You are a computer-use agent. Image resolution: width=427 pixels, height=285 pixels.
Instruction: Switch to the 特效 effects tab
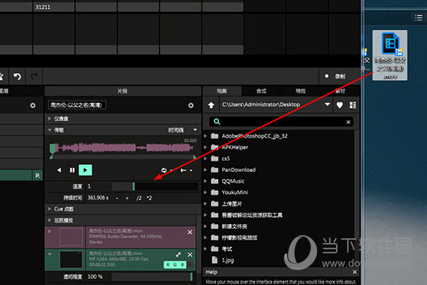point(300,91)
